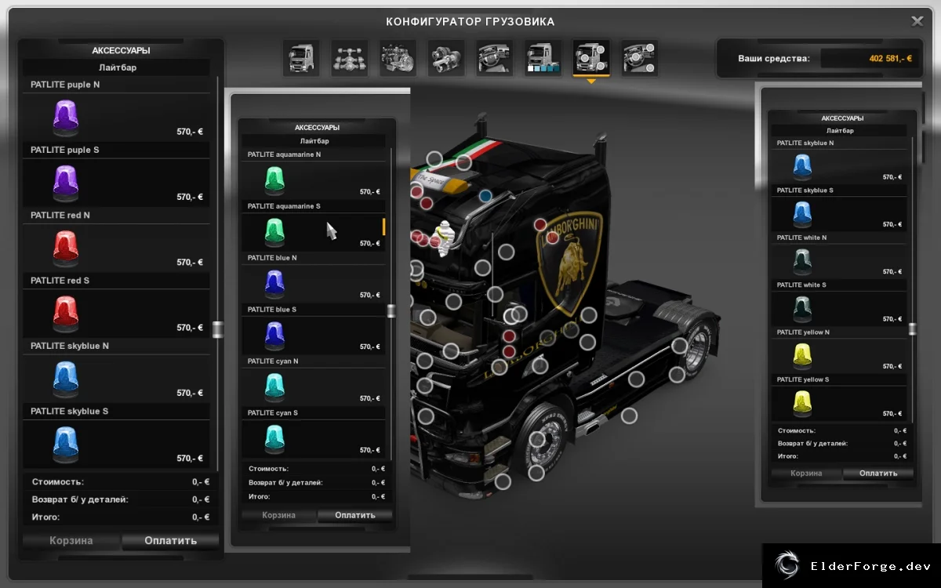Click Оплатить in the right-side accessories panel
Image resolution: width=941 pixels, height=588 pixels.
click(878, 473)
